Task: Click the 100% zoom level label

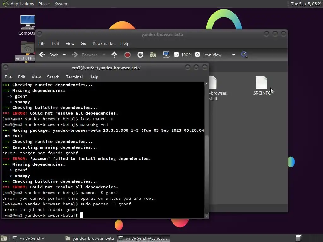Action: click(187, 55)
